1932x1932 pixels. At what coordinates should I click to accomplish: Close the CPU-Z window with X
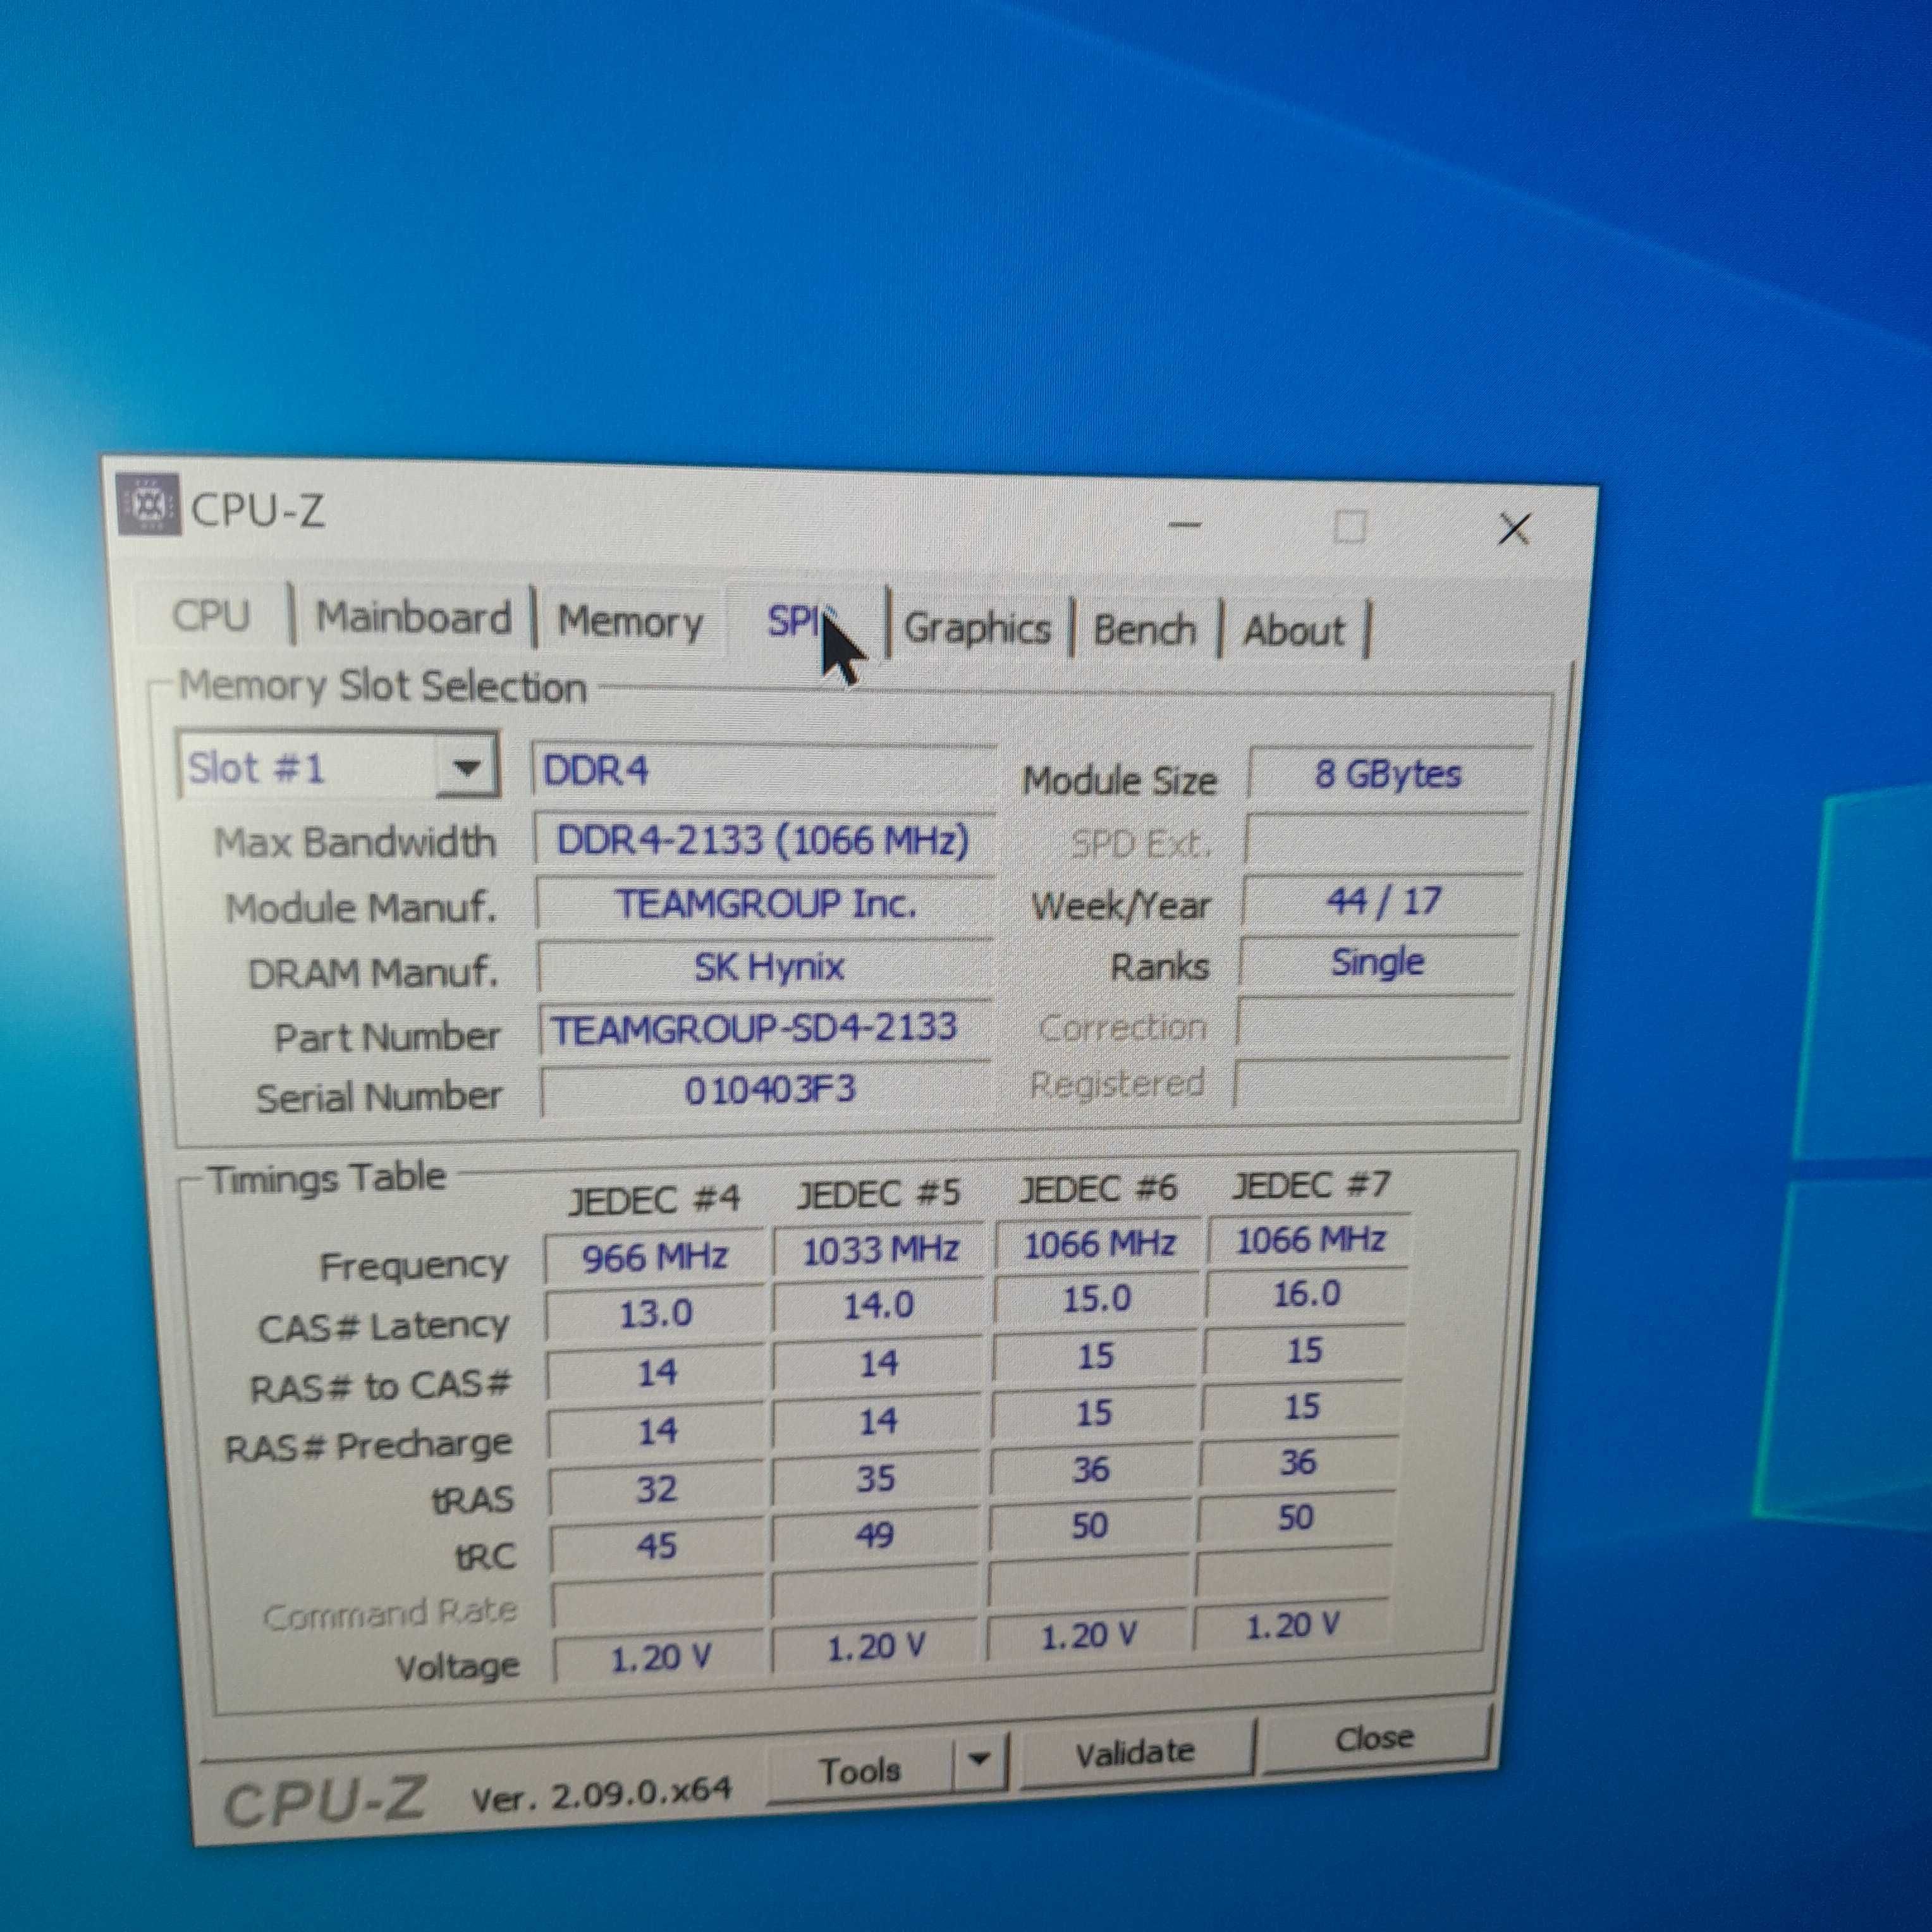[1514, 529]
